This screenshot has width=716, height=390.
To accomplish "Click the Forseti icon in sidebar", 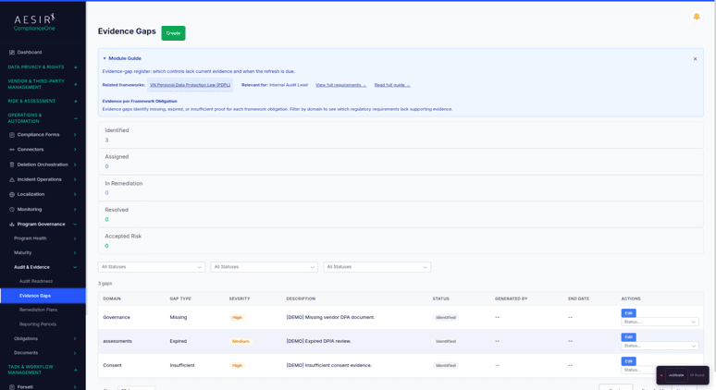I will (12, 387).
